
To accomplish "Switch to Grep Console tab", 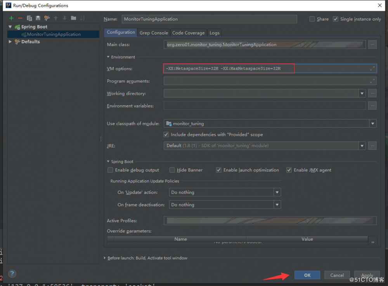I will pyautogui.click(x=154, y=33).
